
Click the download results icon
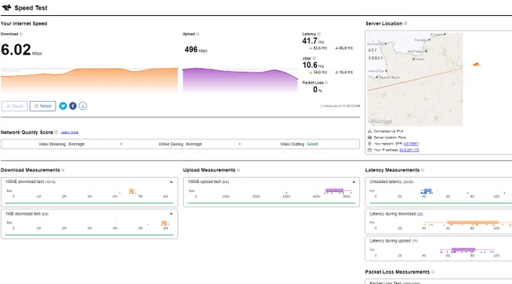83,106
